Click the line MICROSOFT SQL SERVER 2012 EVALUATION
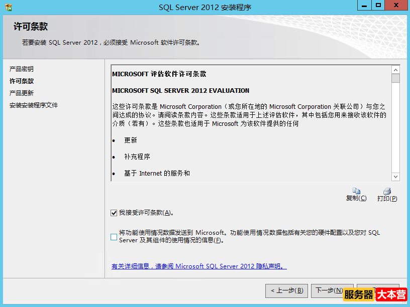This screenshot has width=410, height=307. [181, 91]
